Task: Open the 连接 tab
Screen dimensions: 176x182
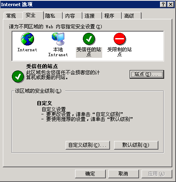Action: pyautogui.click(x=92, y=16)
